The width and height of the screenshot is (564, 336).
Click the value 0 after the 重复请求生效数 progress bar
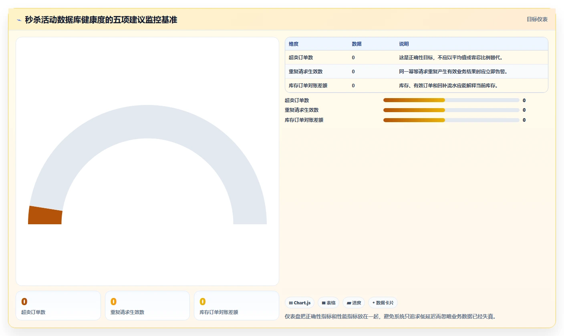(x=524, y=110)
